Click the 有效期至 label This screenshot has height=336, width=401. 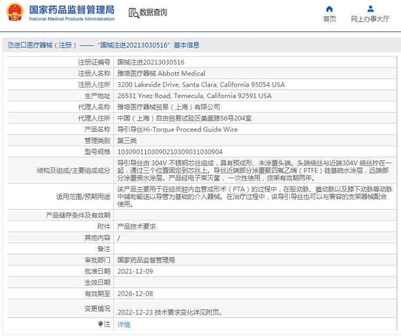(97, 294)
